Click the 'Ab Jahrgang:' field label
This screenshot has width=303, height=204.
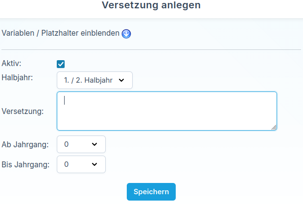[x=25, y=144]
